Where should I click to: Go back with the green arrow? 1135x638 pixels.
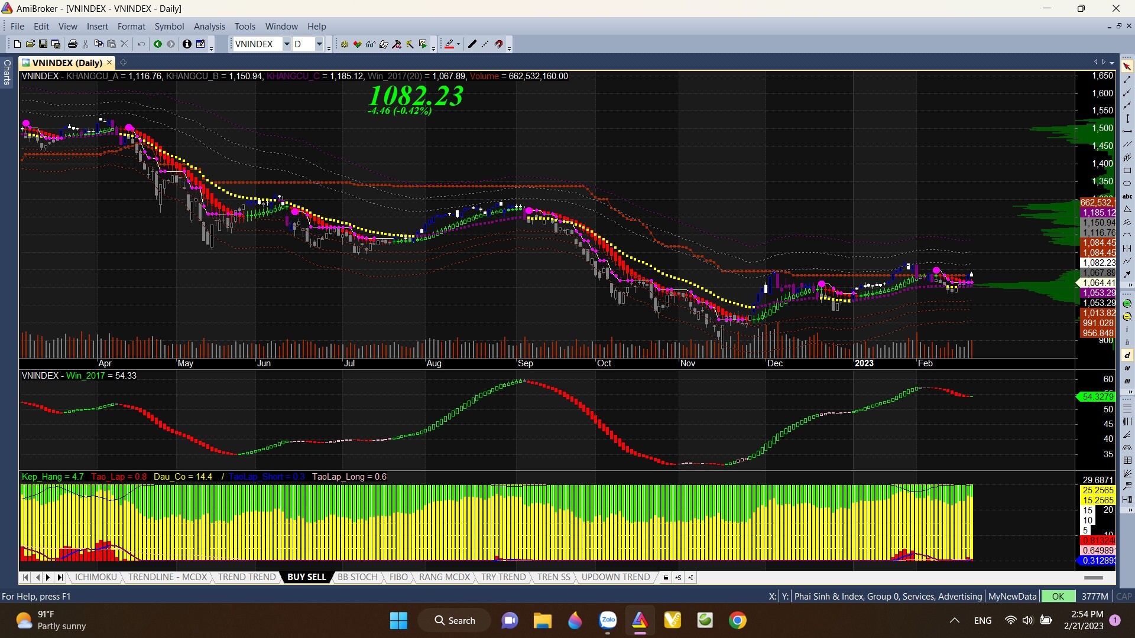[x=158, y=44]
